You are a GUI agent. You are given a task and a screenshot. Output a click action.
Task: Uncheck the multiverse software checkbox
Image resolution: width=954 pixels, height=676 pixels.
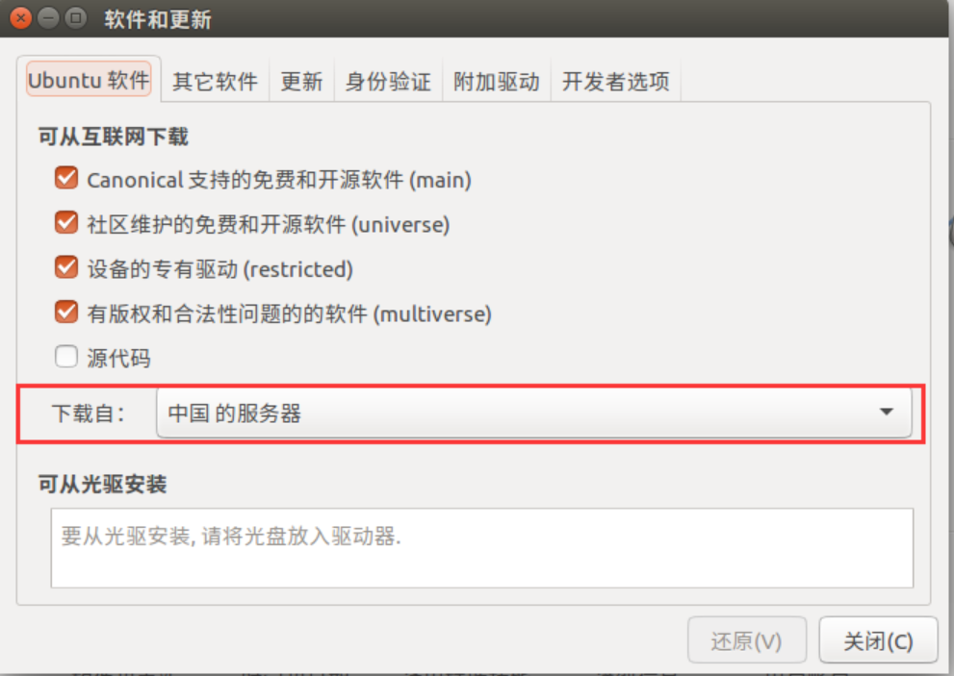pos(66,313)
